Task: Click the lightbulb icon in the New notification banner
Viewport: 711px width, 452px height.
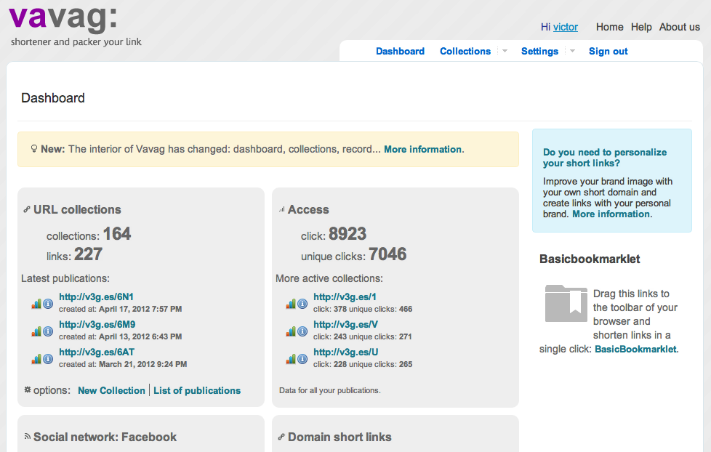Action: [34, 149]
